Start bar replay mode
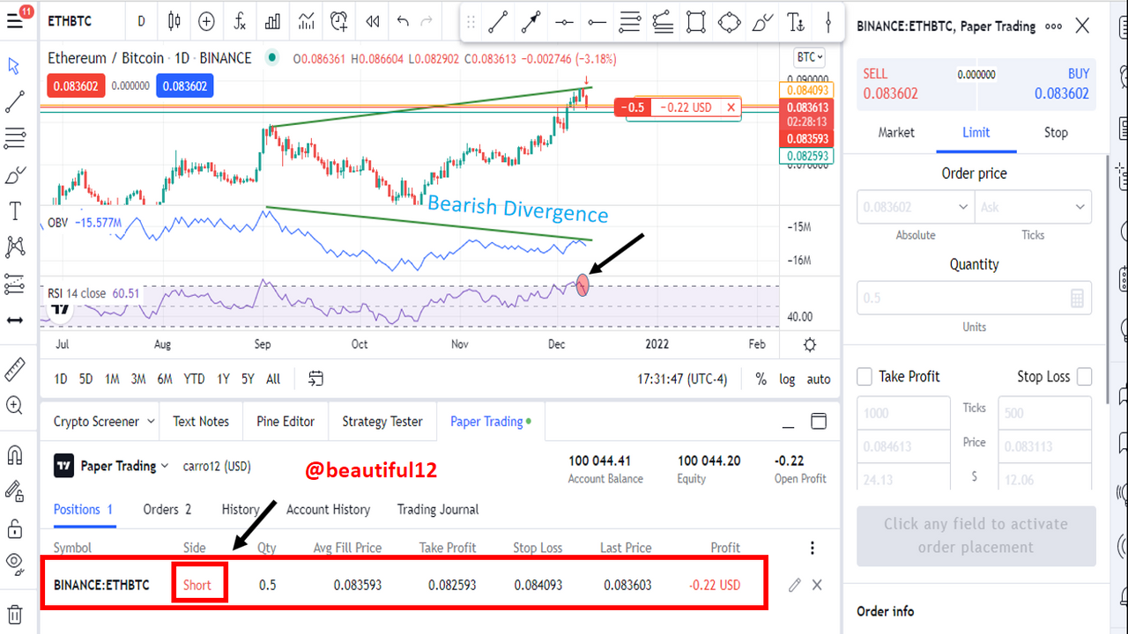1128x634 pixels. (373, 21)
